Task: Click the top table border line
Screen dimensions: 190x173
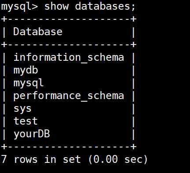Action: coord(69,19)
